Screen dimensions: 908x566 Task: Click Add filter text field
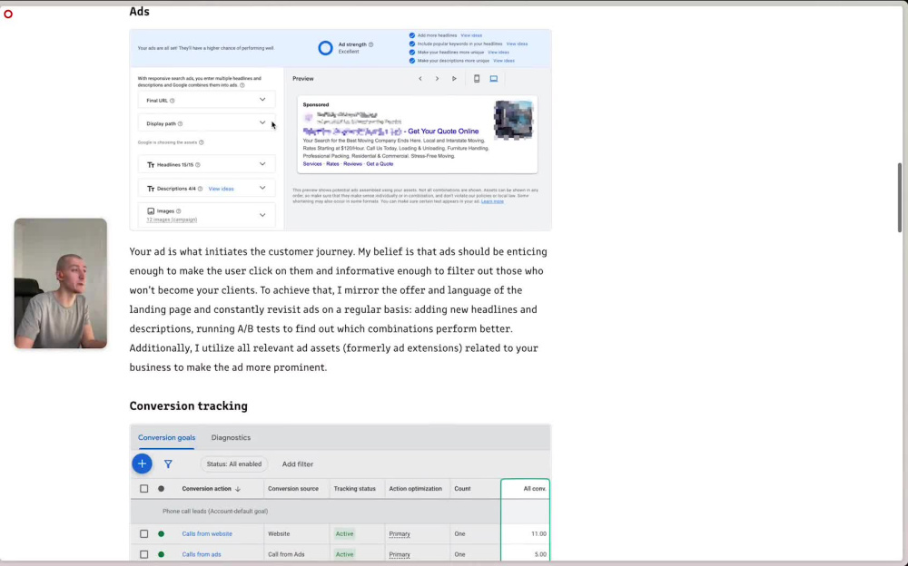pyautogui.click(x=298, y=464)
